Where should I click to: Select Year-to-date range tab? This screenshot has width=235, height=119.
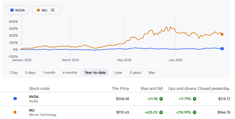click(x=95, y=73)
